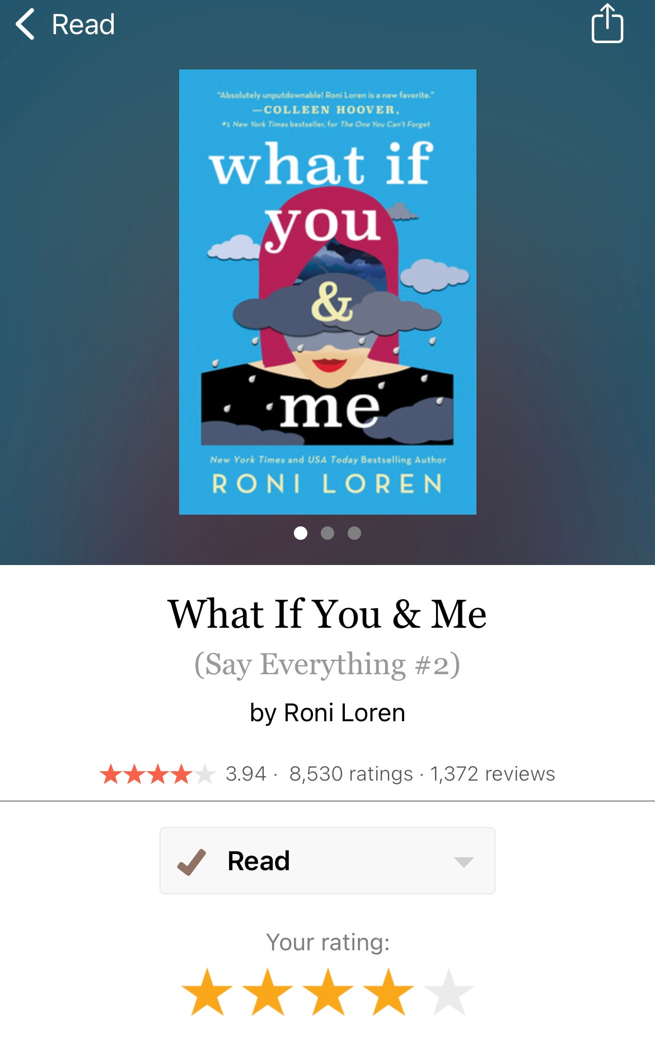655x1055 pixels.
Task: Open the Read shelf status selector
Action: pyautogui.click(x=327, y=861)
